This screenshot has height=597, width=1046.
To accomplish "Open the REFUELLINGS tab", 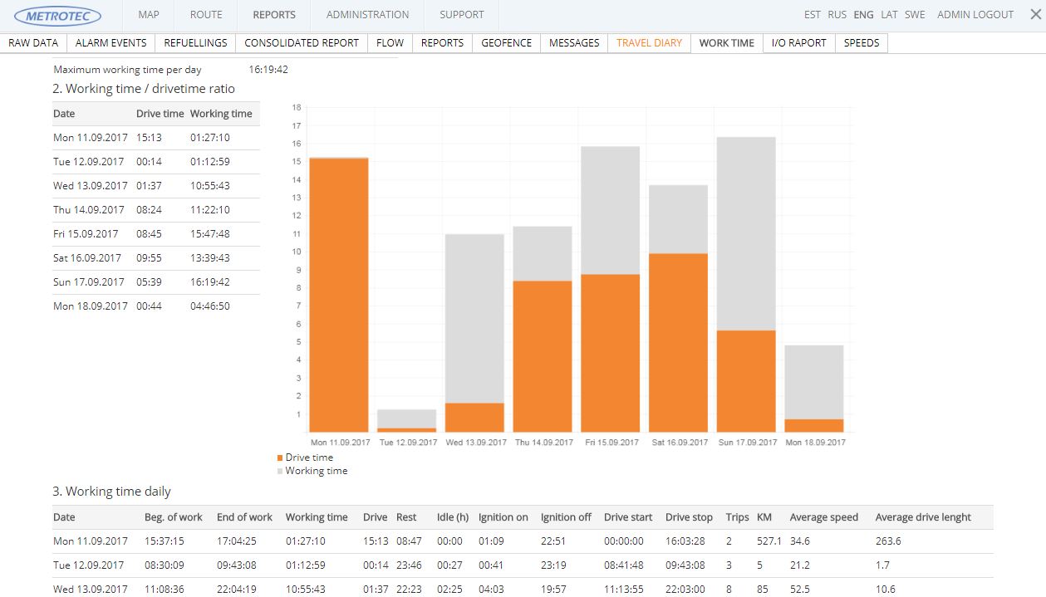I will click(x=195, y=42).
